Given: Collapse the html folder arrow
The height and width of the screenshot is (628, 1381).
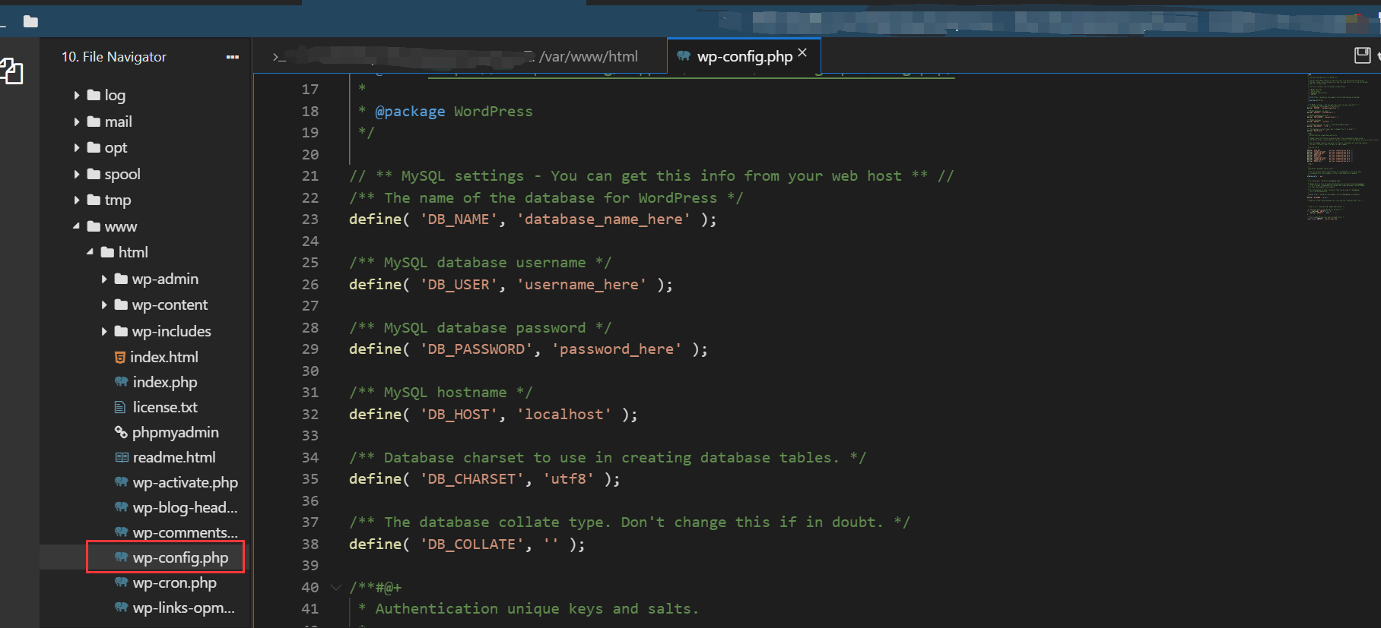Looking at the screenshot, I should [x=90, y=252].
